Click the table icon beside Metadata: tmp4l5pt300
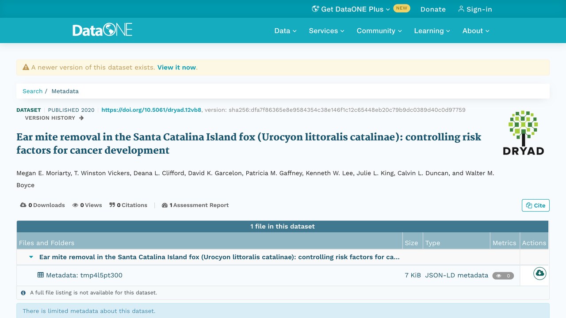 [41, 275]
